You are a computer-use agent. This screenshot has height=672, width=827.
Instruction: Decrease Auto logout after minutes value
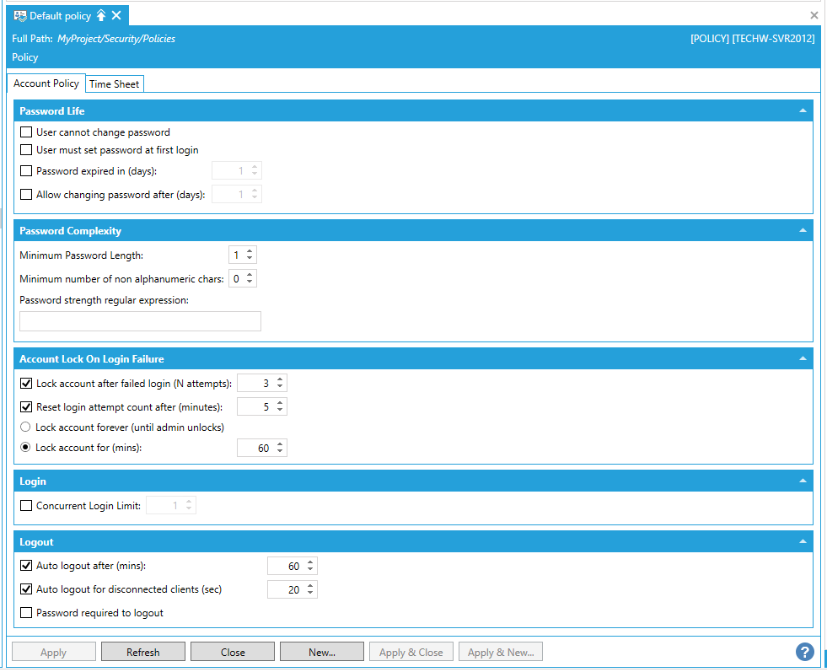point(310,570)
